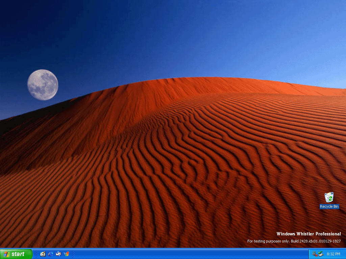
Task: Launch MSN Explorer butterfly icon
Action: click(66, 254)
